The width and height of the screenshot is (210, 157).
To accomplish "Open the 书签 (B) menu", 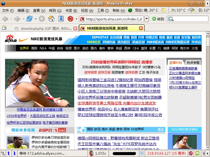I will [71, 10].
